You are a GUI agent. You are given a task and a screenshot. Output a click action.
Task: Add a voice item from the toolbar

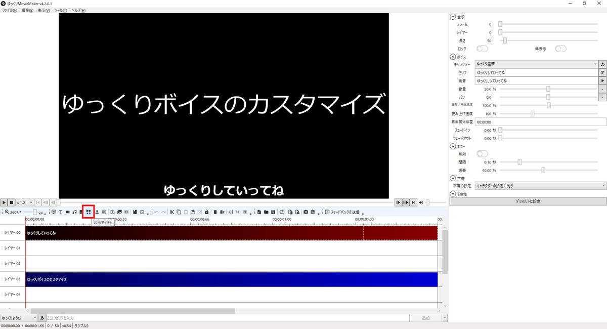[54, 212]
